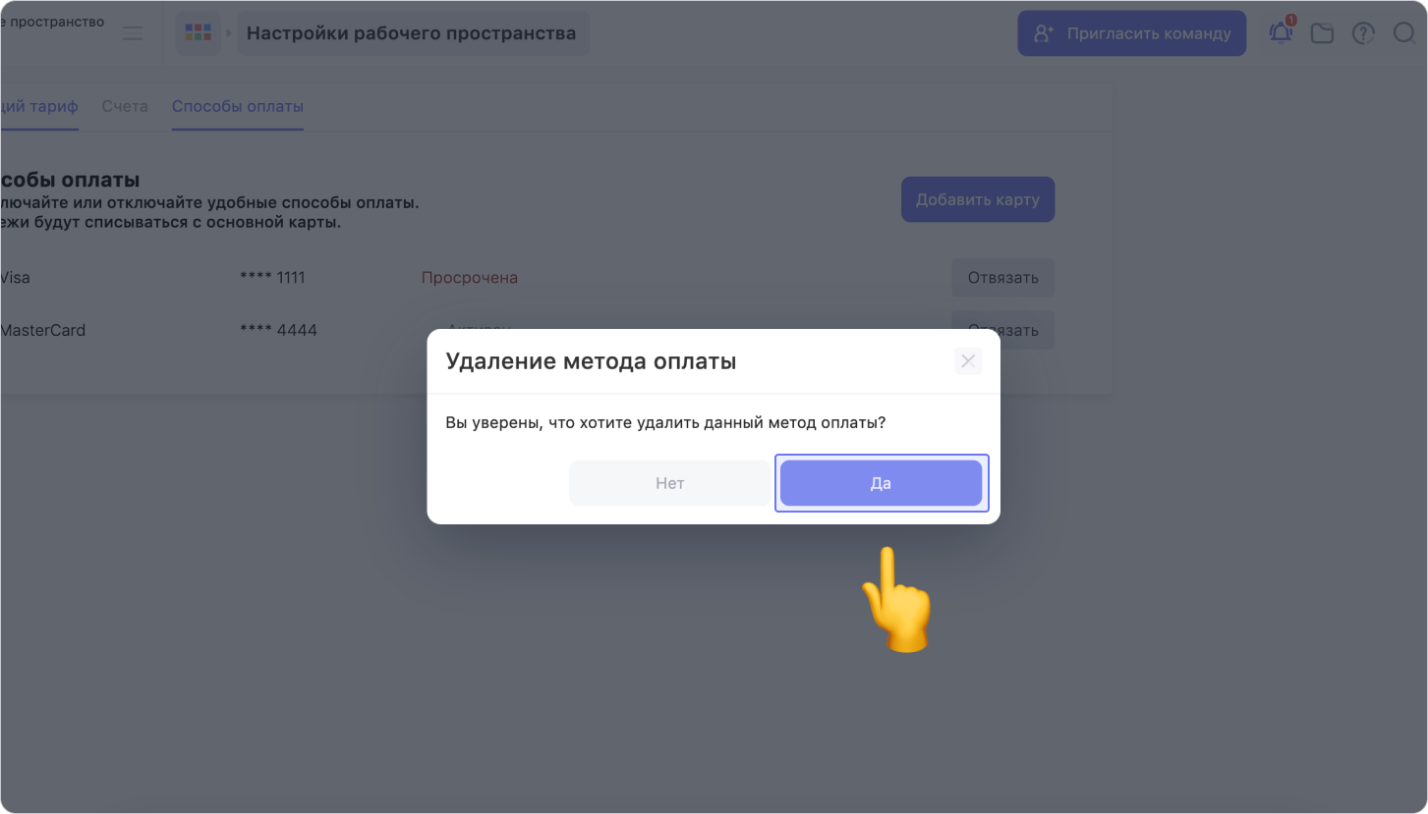
Task: Cancel deletion with the Нет button
Action: (669, 483)
